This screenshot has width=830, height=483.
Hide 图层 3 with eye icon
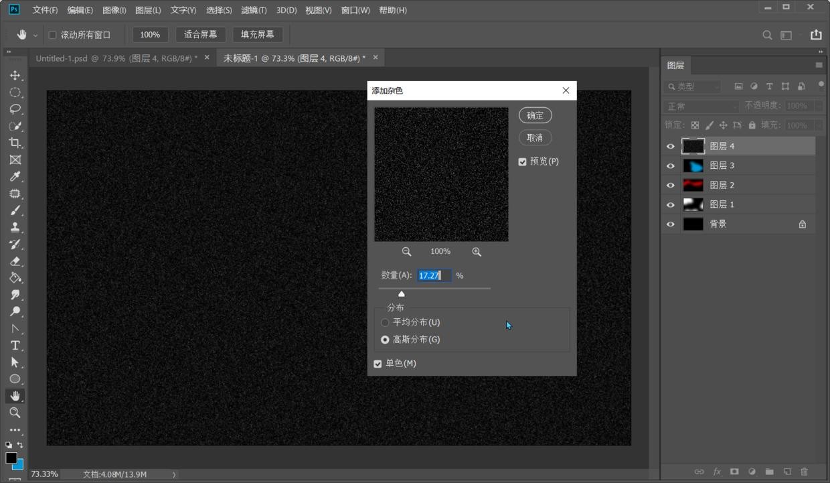click(x=671, y=166)
